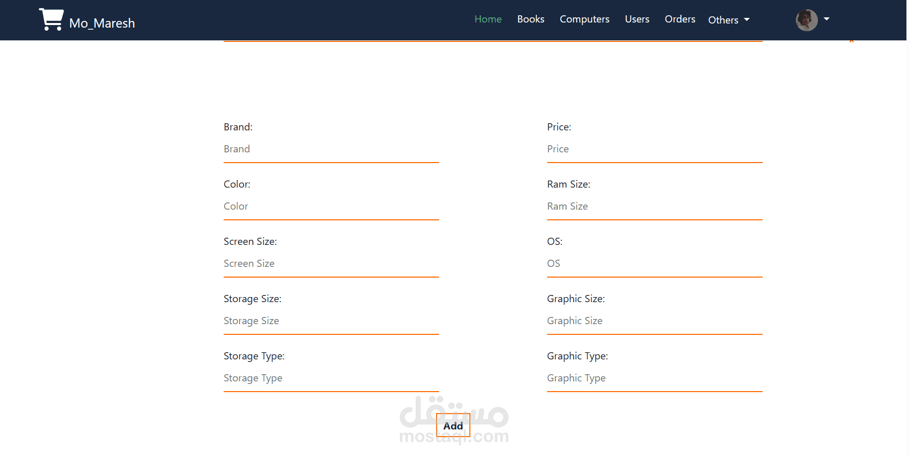Image resolution: width=909 pixels, height=455 pixels.
Task: Open the Users page
Action: [x=637, y=19]
